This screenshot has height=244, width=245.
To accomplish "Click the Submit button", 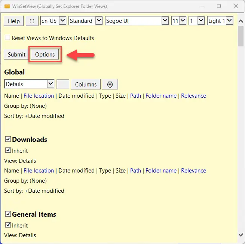I will click(x=16, y=54).
